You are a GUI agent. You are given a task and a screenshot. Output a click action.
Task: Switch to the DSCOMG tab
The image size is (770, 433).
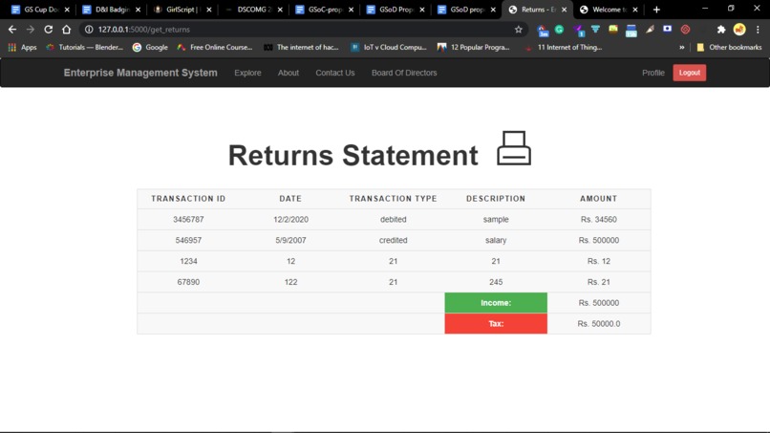click(254, 10)
